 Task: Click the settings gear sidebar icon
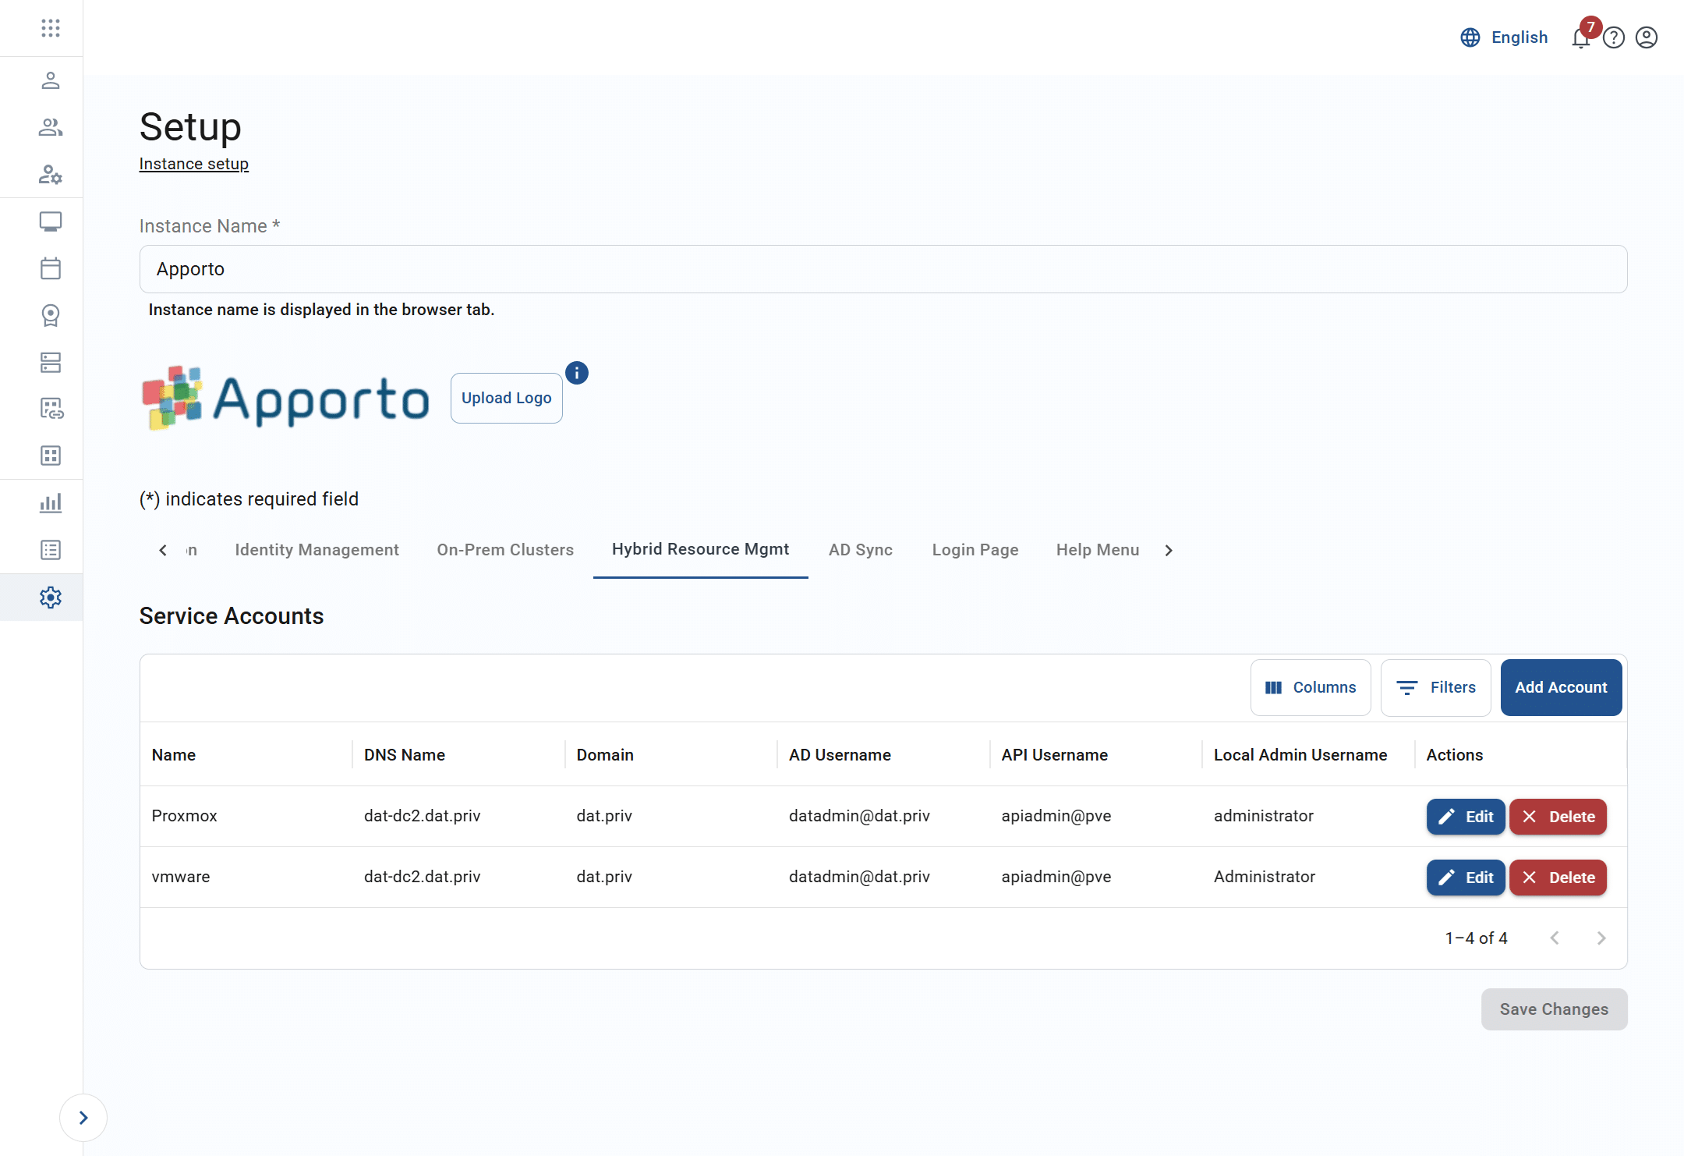(51, 598)
